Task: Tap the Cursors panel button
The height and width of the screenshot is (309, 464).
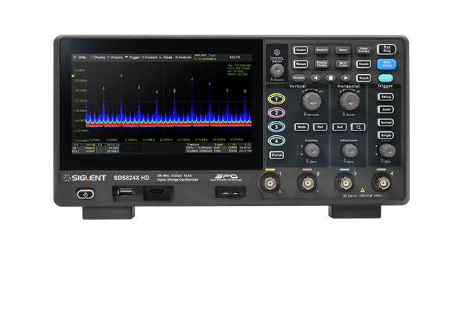Action: (300, 50)
